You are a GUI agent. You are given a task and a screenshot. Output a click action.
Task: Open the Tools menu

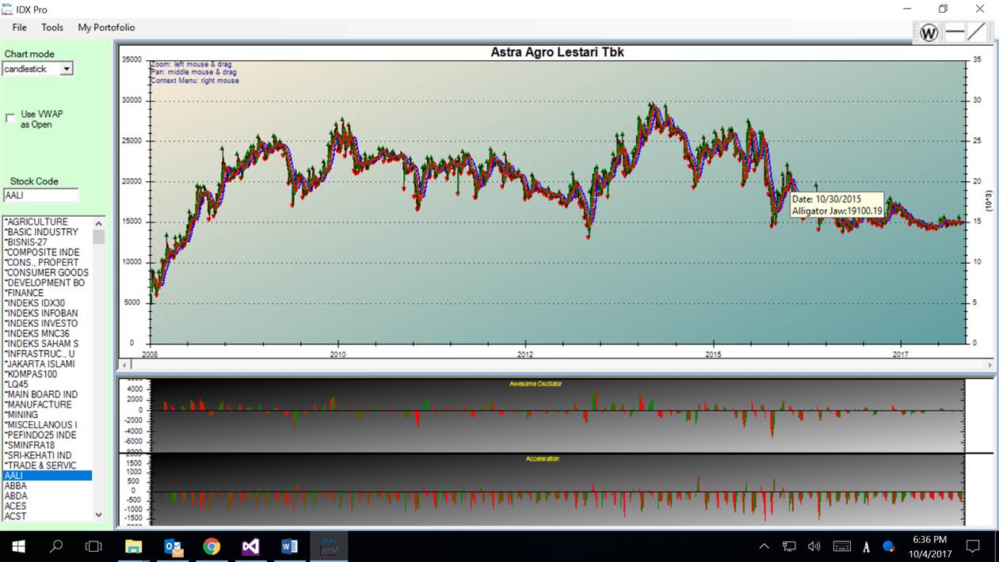point(52,28)
